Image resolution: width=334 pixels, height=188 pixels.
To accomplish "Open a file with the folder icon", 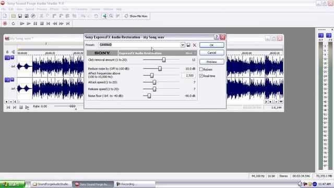I will coord(13,16).
